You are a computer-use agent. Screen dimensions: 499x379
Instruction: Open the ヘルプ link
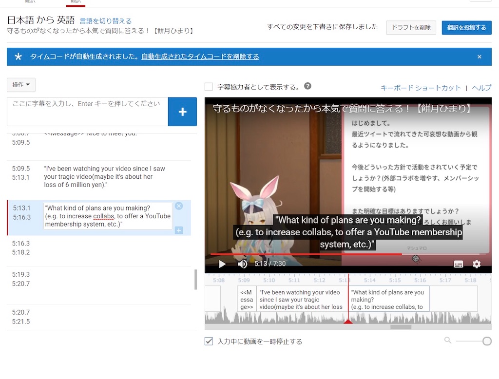[481, 88]
